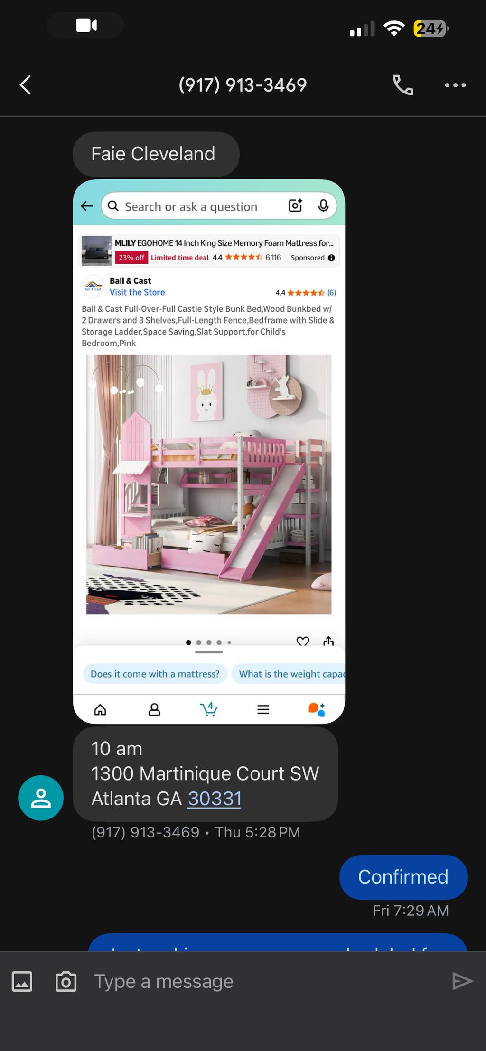Tap the address message bubble
Screen dimensions: 486x1051
coord(206,774)
